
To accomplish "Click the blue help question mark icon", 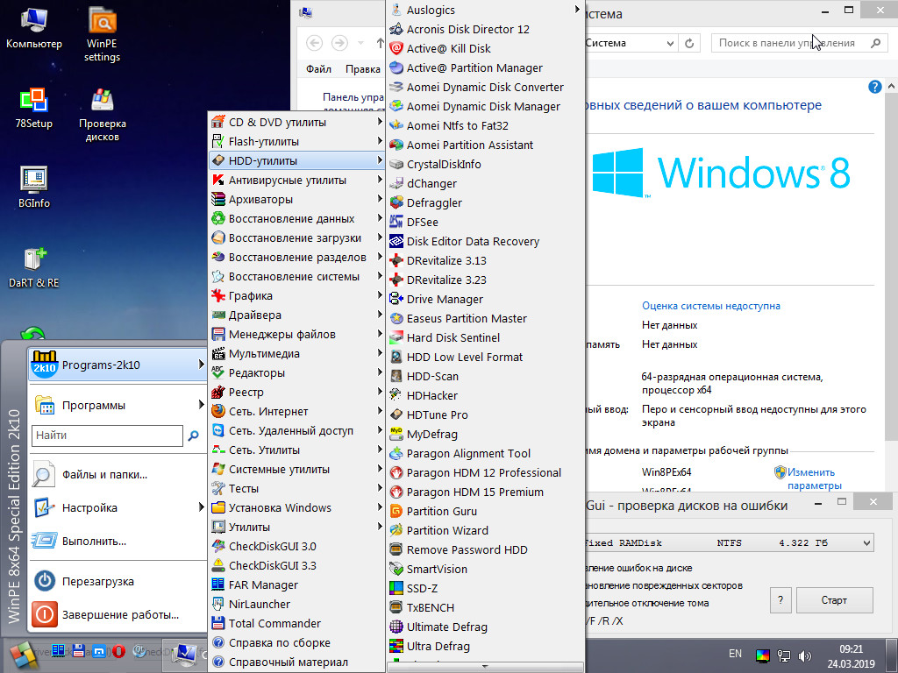I will [874, 87].
